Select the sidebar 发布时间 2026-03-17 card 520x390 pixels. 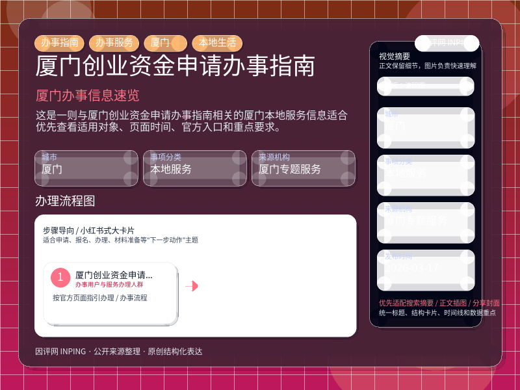coord(426,270)
